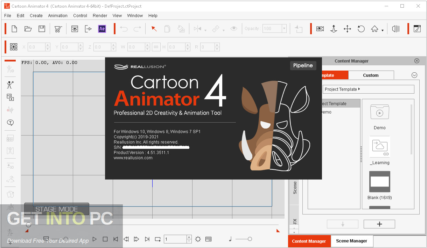Adjust the volume slider near the music note

click(244, 239)
